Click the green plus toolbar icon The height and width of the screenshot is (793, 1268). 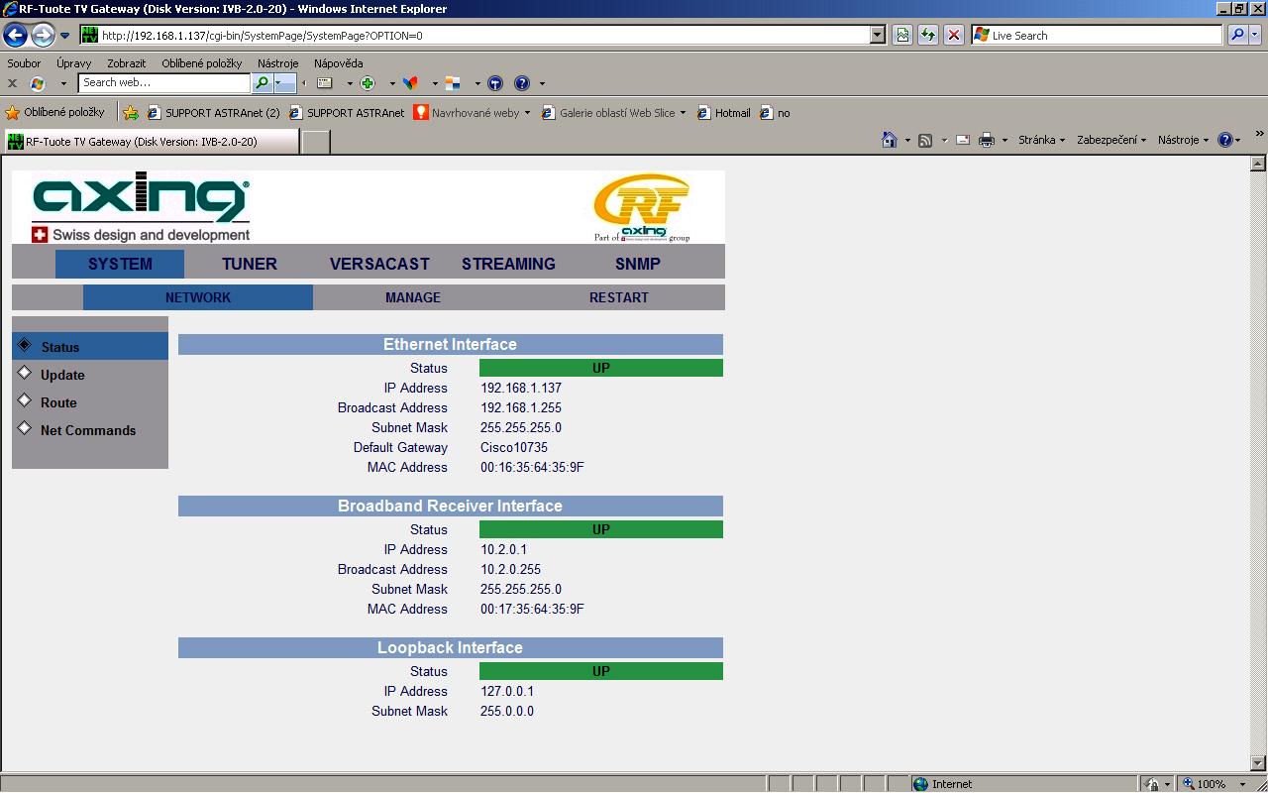pyautogui.click(x=368, y=83)
